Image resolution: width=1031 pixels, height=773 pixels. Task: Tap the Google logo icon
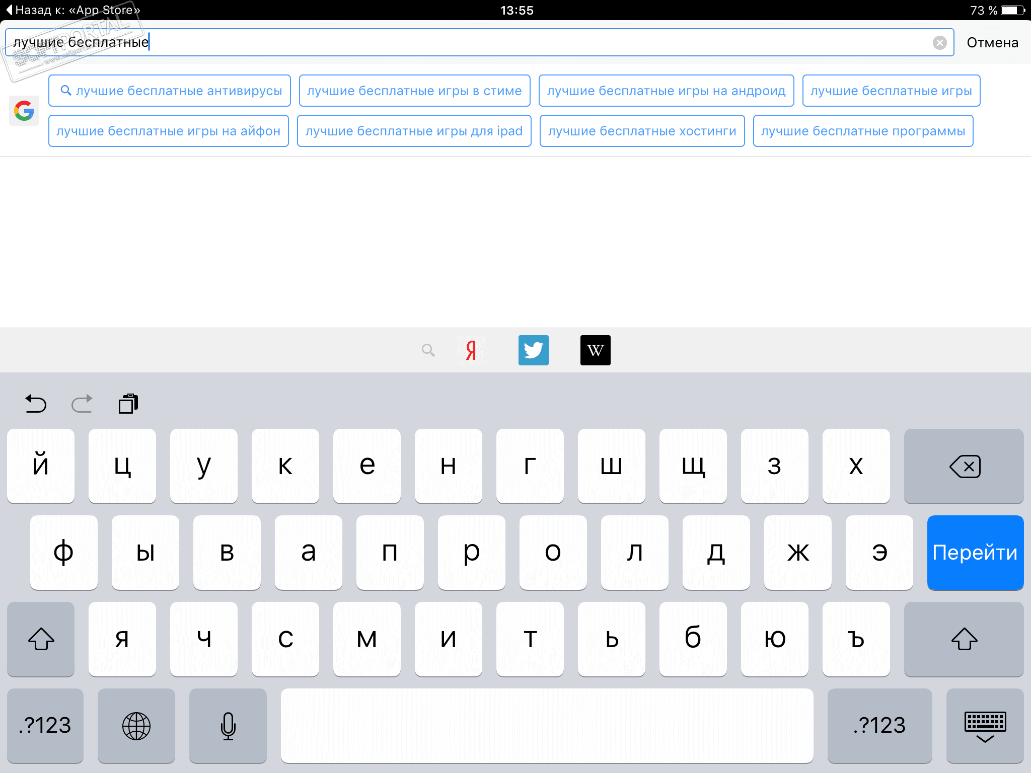click(x=24, y=111)
